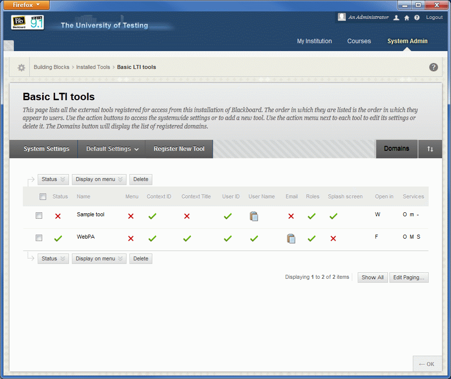Click the green check Status icon for WebPA
451x379 pixels.
tap(58, 238)
